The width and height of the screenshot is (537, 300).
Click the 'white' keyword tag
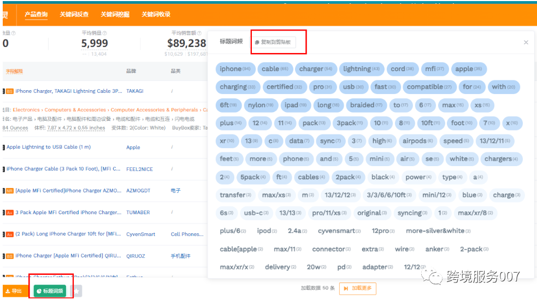tap(462, 159)
